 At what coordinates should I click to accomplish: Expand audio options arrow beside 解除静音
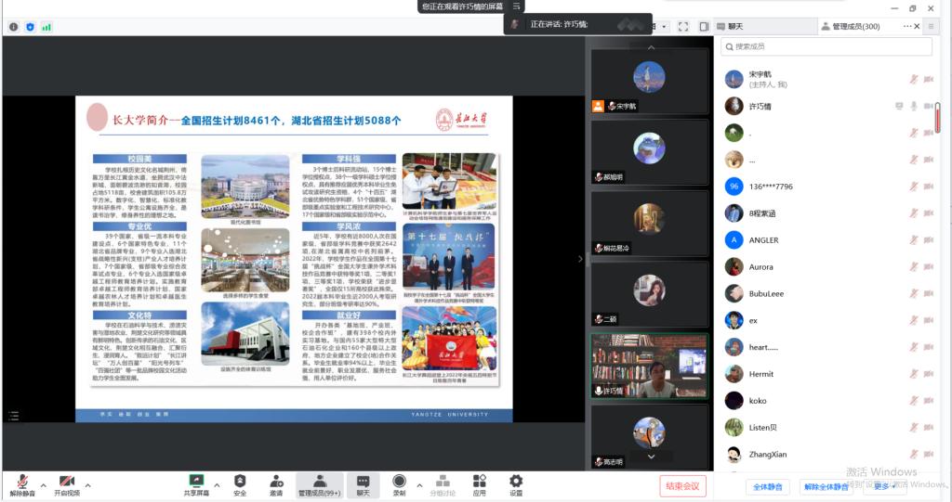click(x=45, y=484)
